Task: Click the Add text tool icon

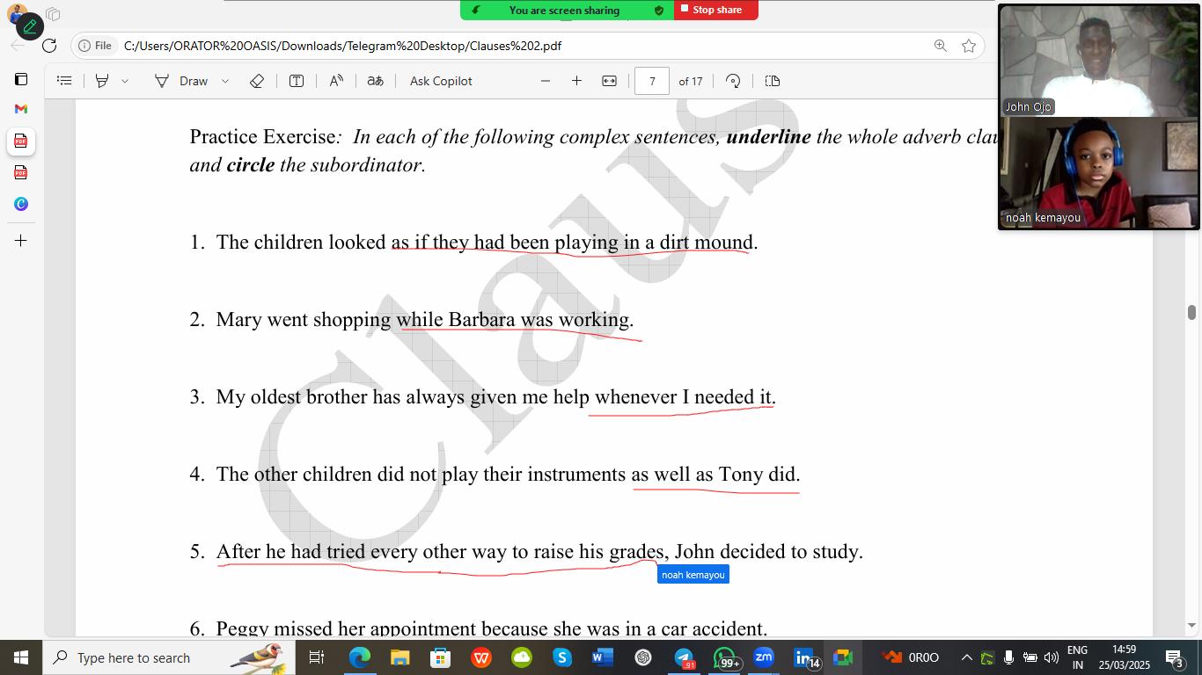Action: [297, 81]
